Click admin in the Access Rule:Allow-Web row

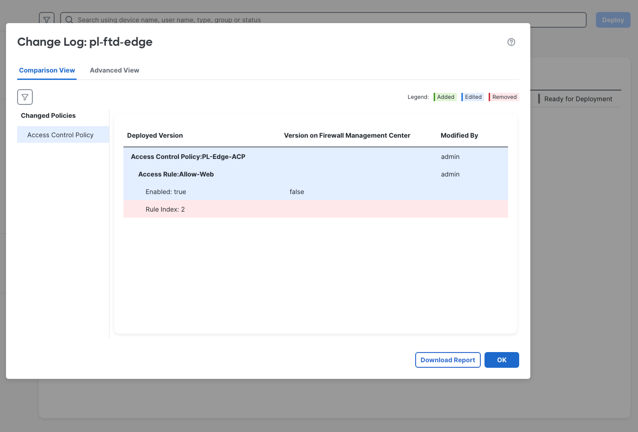click(x=450, y=174)
